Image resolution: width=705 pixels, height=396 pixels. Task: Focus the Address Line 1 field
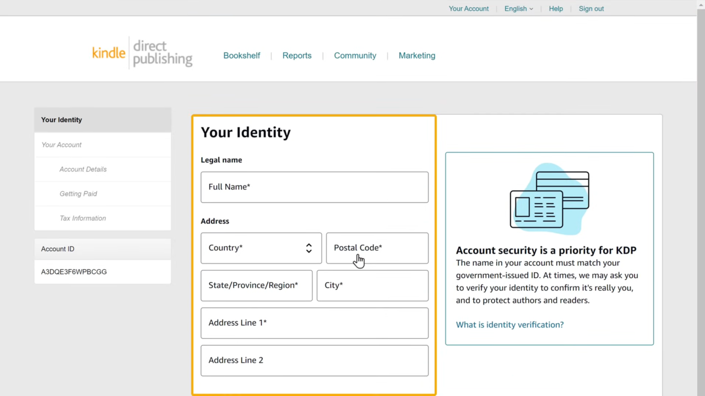pos(314,323)
